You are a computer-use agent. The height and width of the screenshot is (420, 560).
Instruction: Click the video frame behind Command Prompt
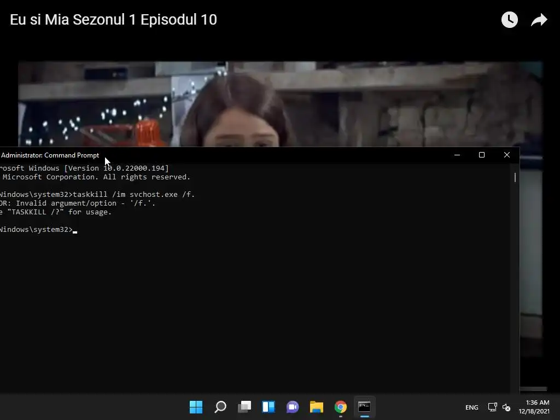coord(281,103)
